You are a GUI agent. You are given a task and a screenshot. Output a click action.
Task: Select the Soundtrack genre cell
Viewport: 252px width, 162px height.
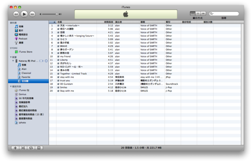(x=172, y=84)
